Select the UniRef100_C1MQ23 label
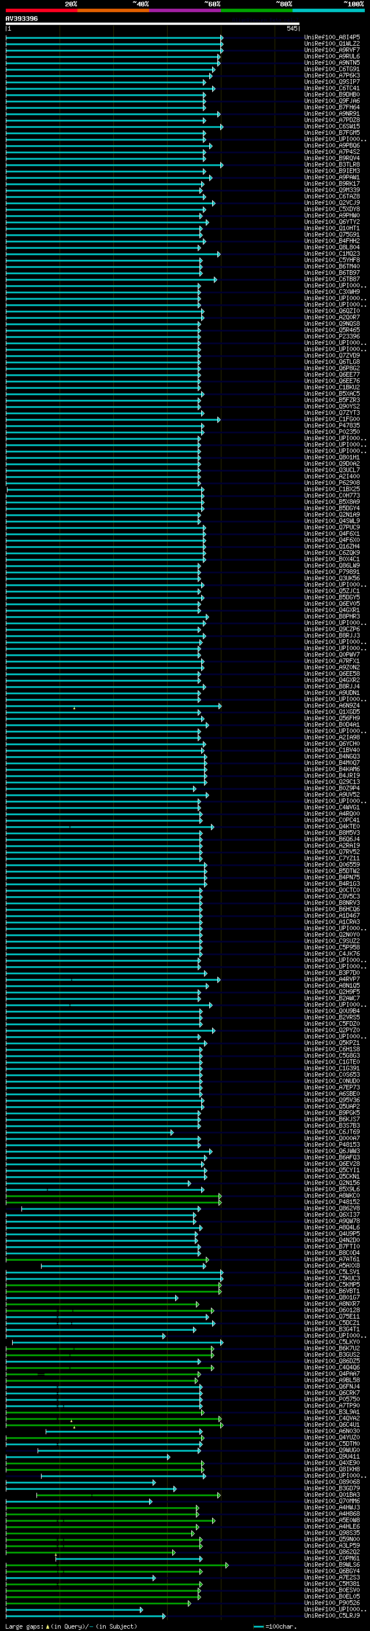The width and height of the screenshot is (370, 1631). coord(332,254)
